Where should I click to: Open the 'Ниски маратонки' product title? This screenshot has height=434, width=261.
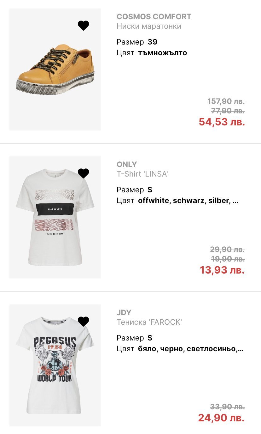149,26
